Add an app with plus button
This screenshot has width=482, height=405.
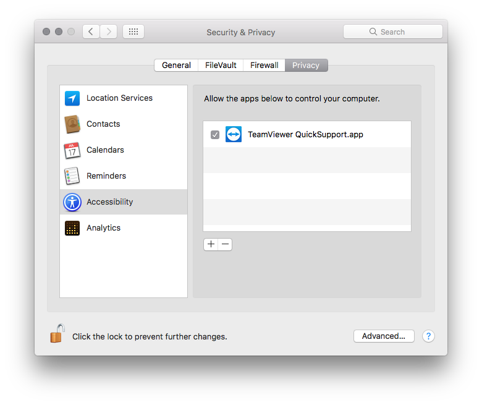pyautogui.click(x=211, y=244)
